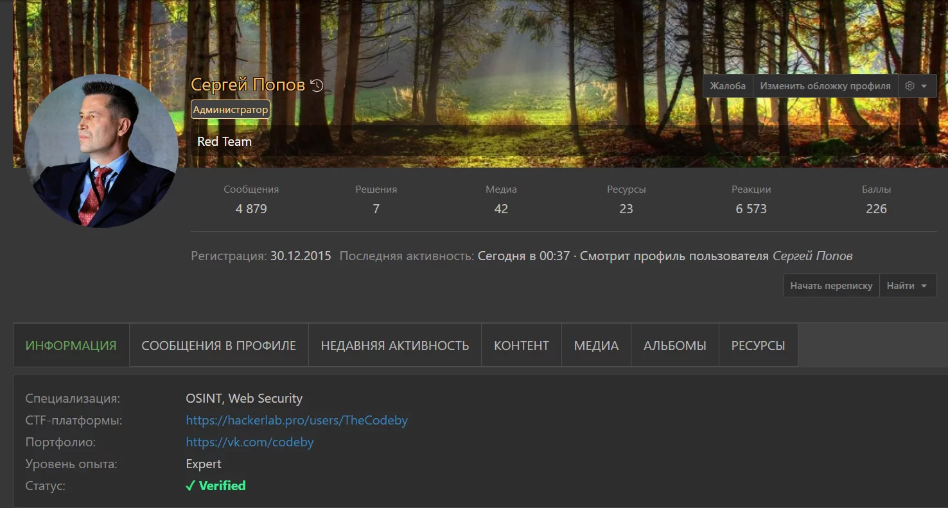Open the РЕСУРСЫ tab
The image size is (948, 508).
(758, 345)
